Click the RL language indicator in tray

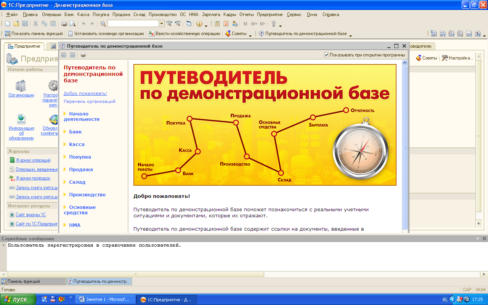445,300
